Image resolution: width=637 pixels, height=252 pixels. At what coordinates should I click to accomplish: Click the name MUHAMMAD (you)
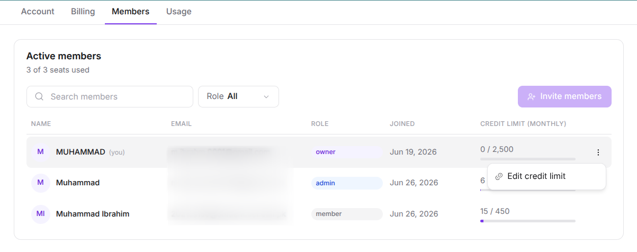pyautogui.click(x=91, y=152)
